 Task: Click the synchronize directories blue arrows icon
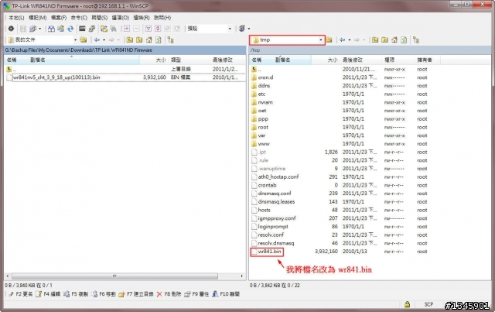(x=70, y=29)
